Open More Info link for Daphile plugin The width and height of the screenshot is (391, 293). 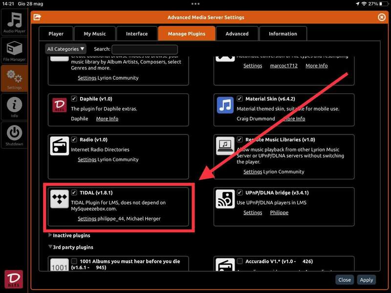pyautogui.click(x=107, y=119)
